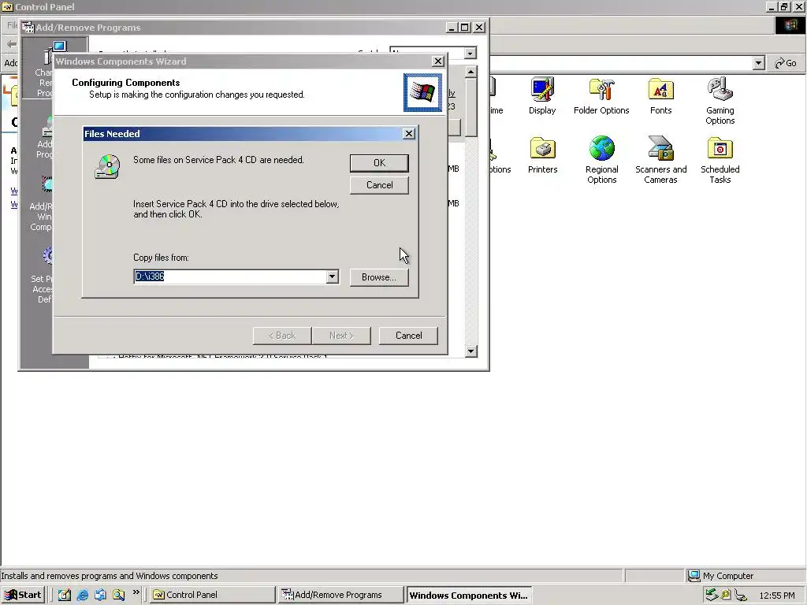The height and width of the screenshot is (605, 807).
Task: Click the Windows flag throbber in Control Panel
Action: coord(790,26)
